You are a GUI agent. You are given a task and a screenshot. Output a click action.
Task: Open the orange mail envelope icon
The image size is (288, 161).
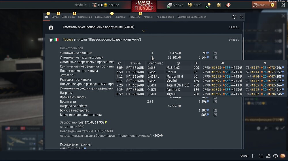(283, 156)
